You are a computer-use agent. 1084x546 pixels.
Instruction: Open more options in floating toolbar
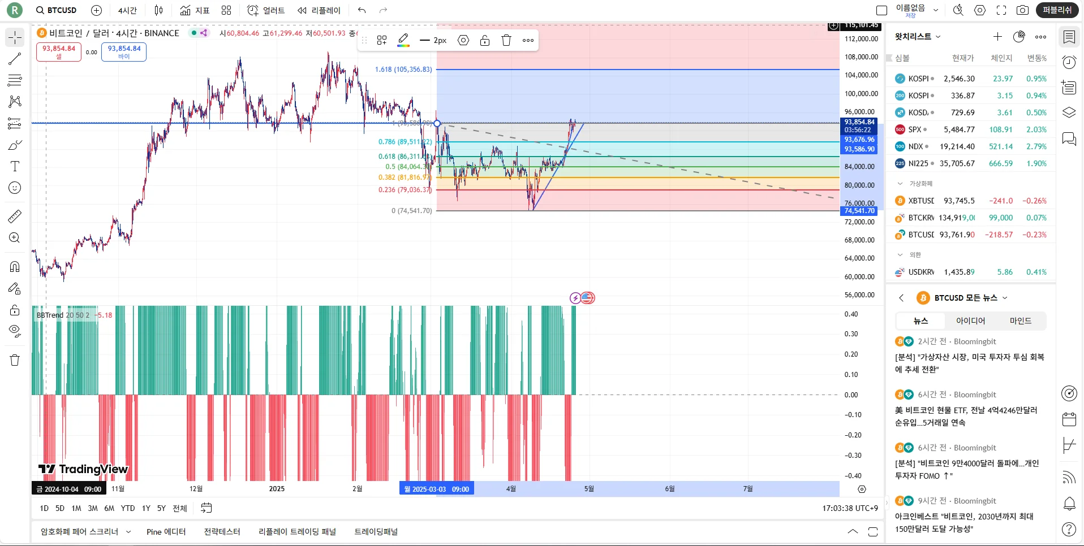point(528,40)
